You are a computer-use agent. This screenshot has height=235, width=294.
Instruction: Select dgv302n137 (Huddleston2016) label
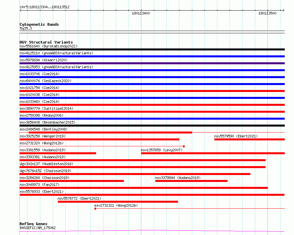(x=47, y=164)
